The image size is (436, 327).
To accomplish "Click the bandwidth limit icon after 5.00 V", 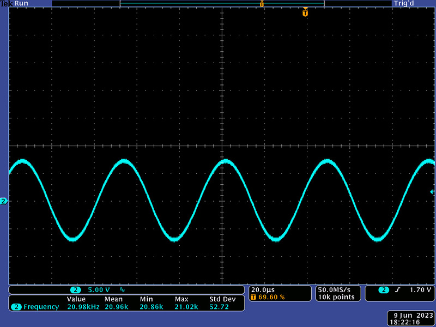I will coord(122,290).
